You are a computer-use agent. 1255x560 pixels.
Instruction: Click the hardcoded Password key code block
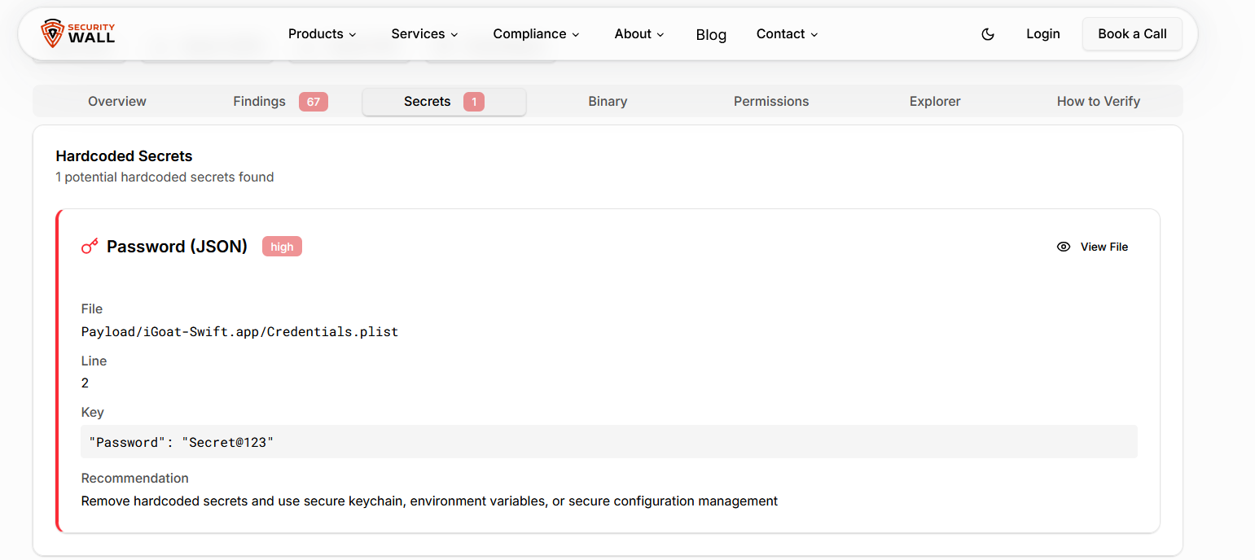point(608,442)
